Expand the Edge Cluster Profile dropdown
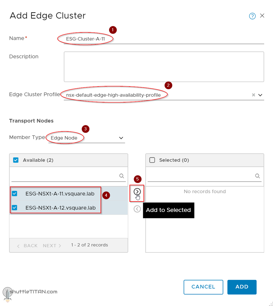 tap(260, 95)
